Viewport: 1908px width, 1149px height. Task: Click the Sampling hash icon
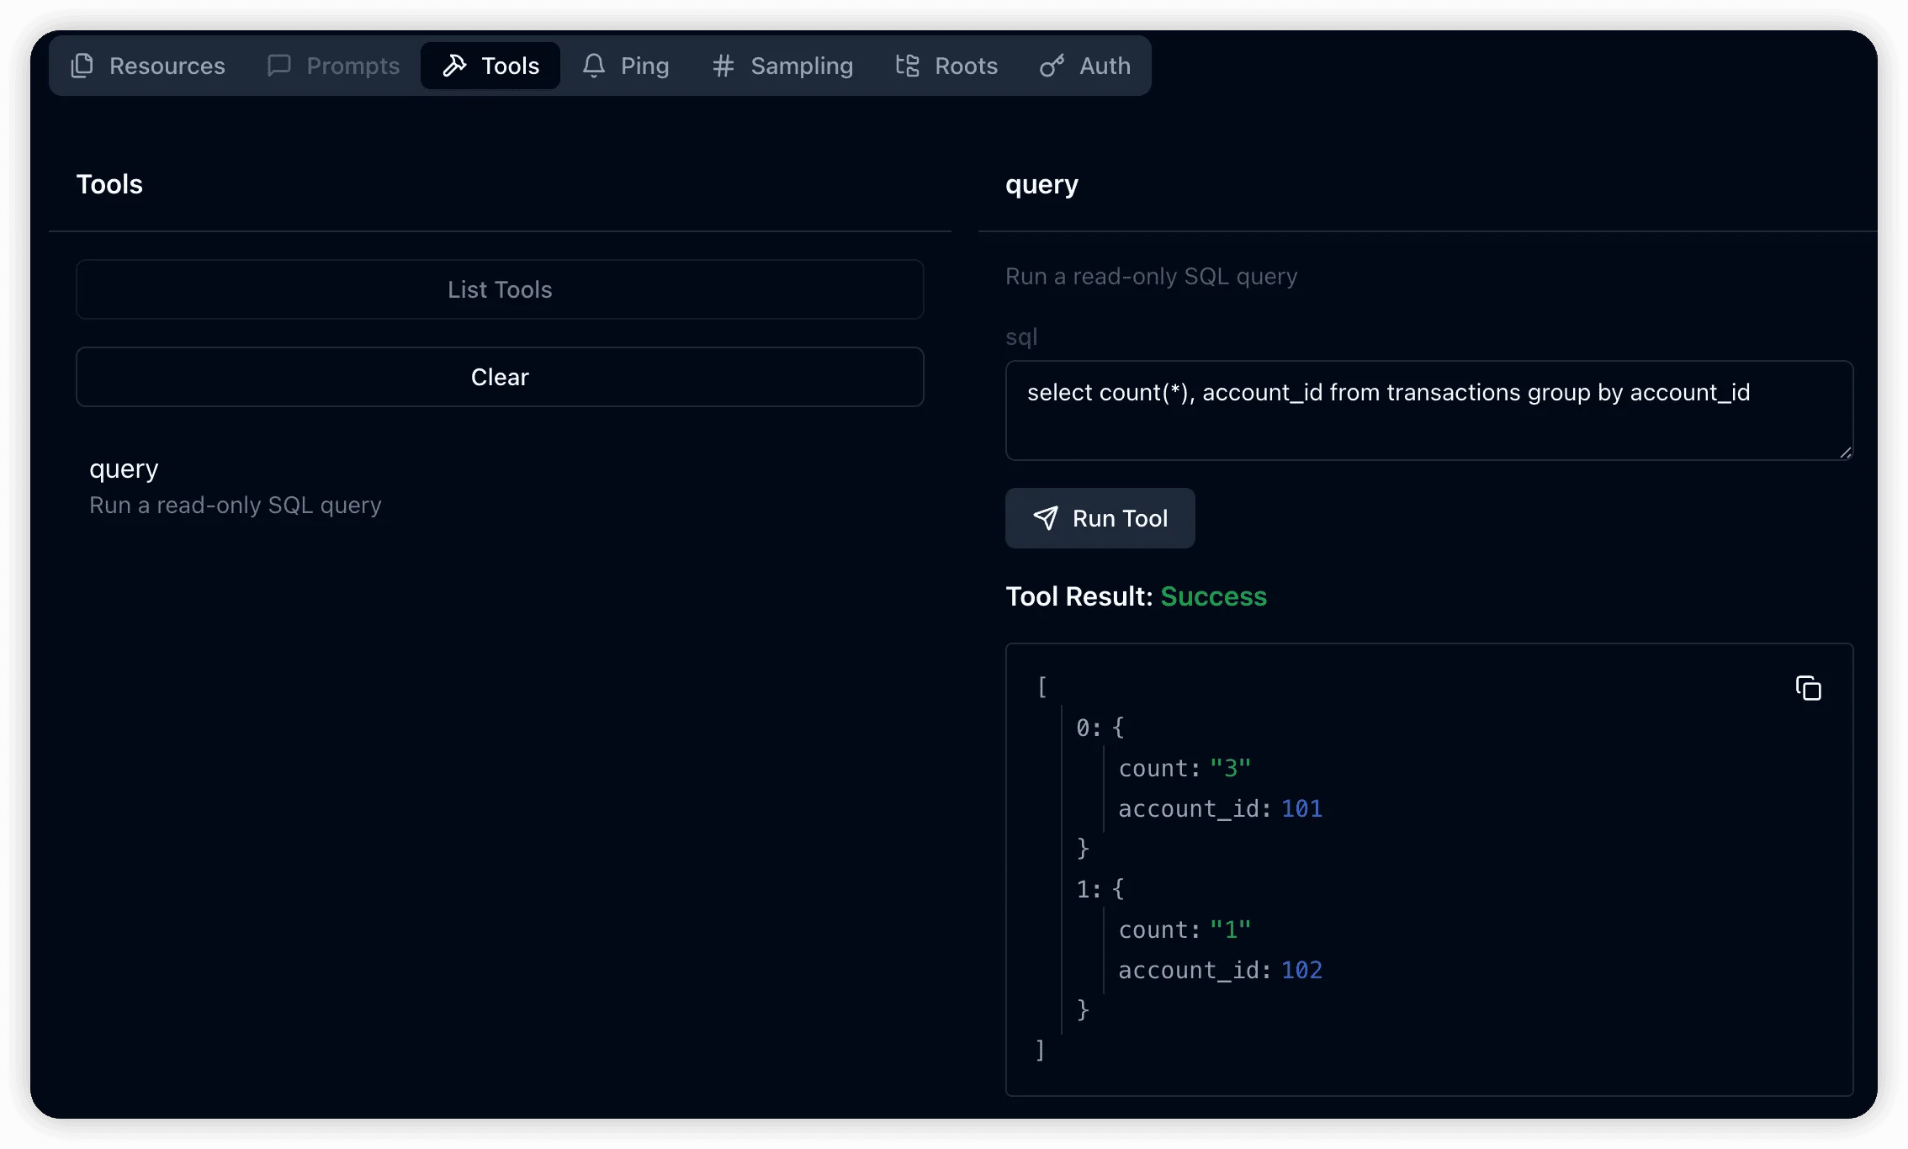[x=723, y=66]
